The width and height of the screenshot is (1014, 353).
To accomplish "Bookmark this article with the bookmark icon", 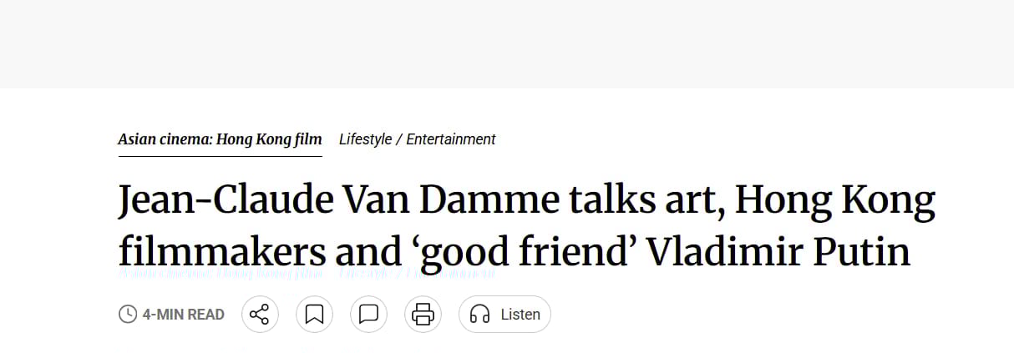I will click(x=314, y=315).
